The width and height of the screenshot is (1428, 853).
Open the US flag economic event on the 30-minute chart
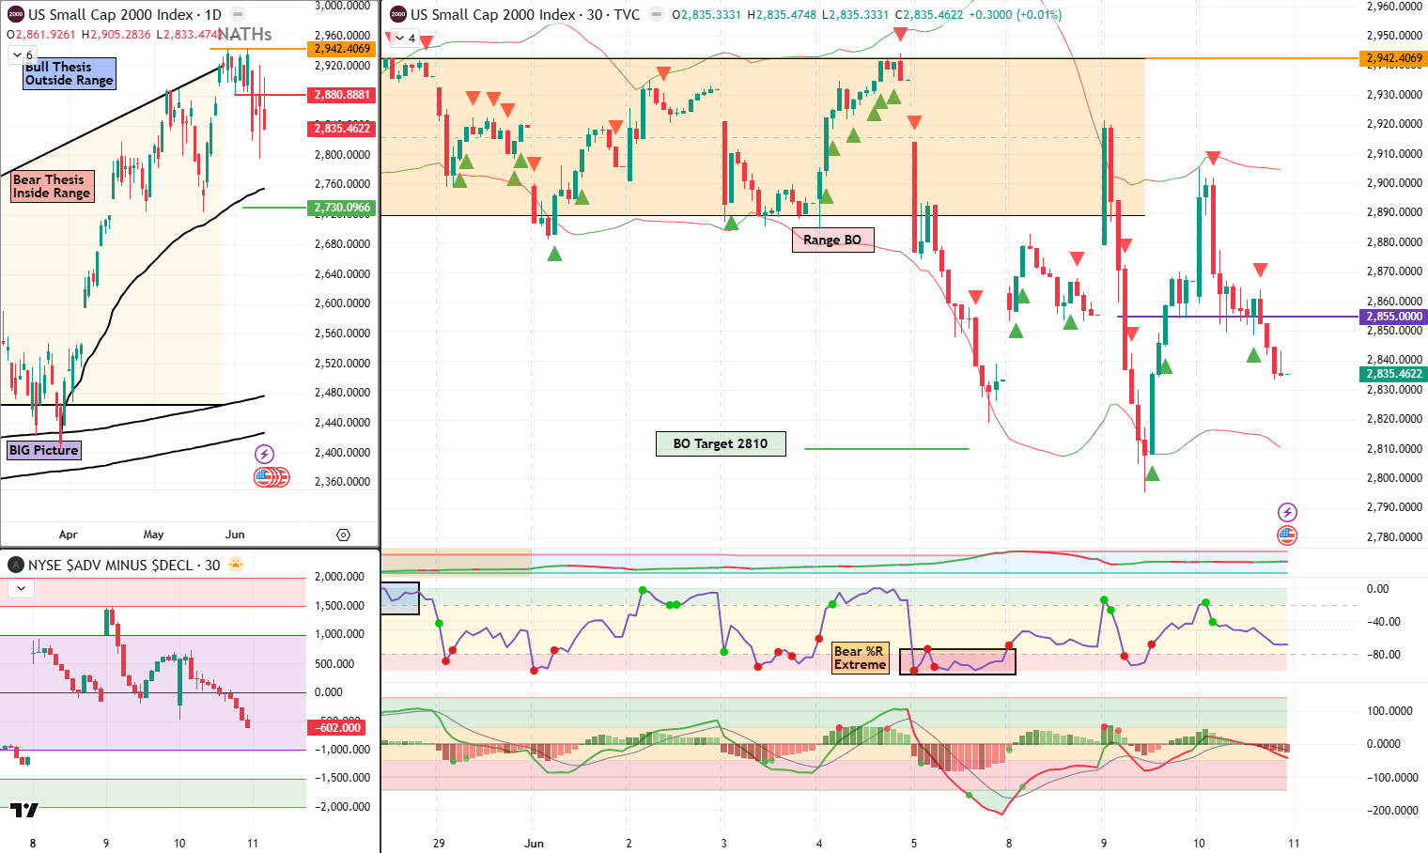[1287, 535]
